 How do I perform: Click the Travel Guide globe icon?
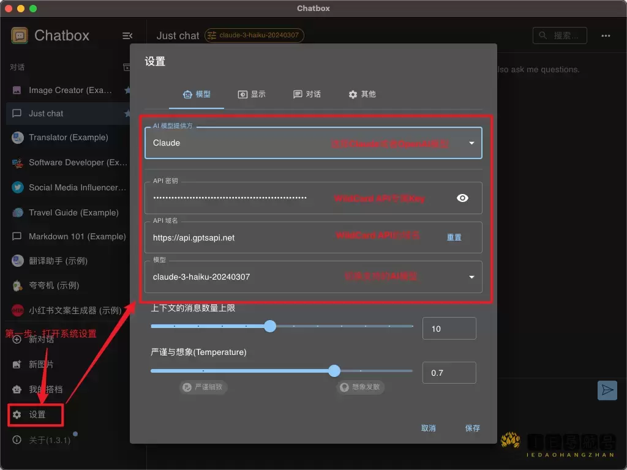(18, 212)
